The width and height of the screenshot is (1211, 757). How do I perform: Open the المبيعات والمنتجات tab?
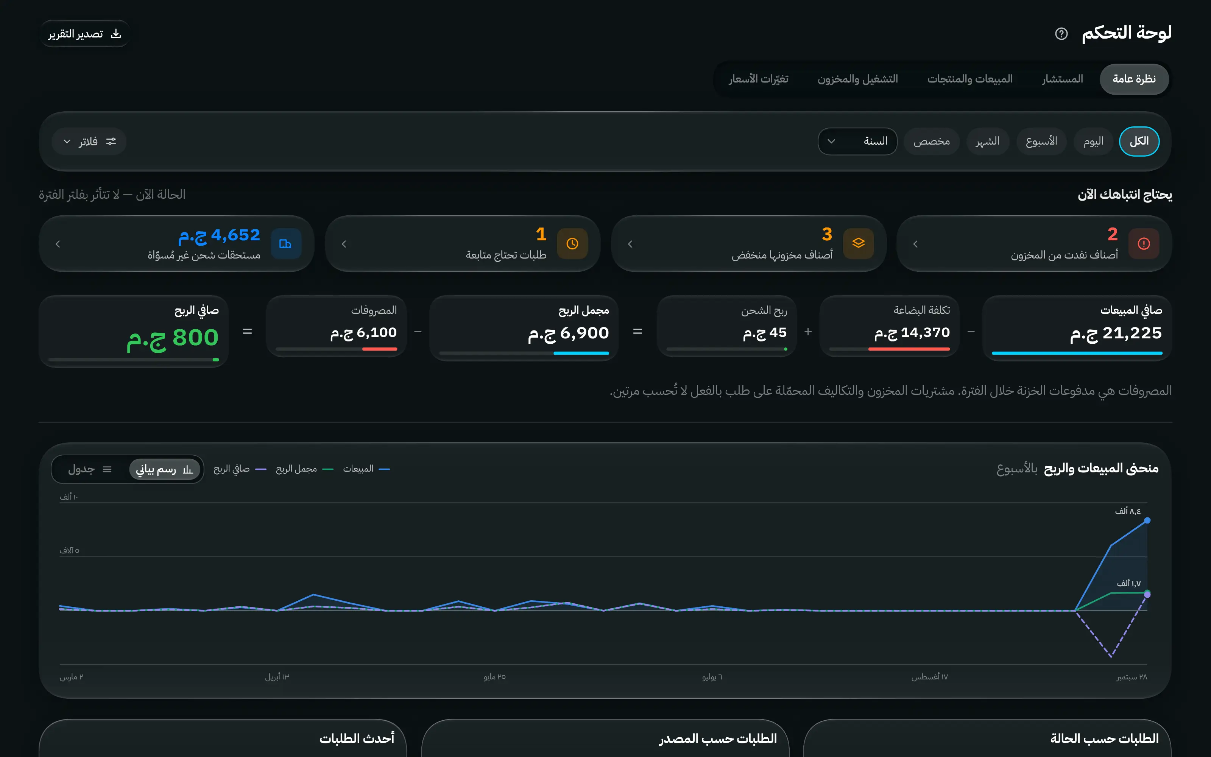pyautogui.click(x=970, y=79)
